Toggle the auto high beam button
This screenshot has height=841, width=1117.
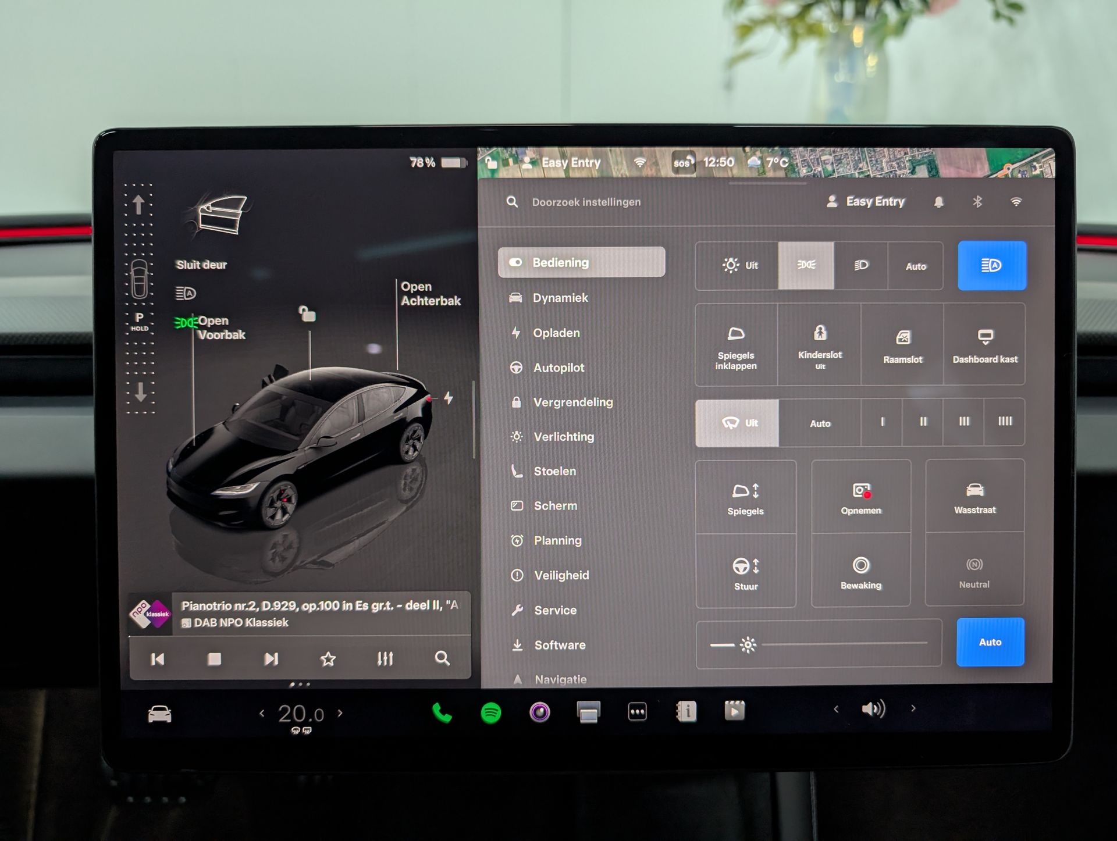pos(991,266)
